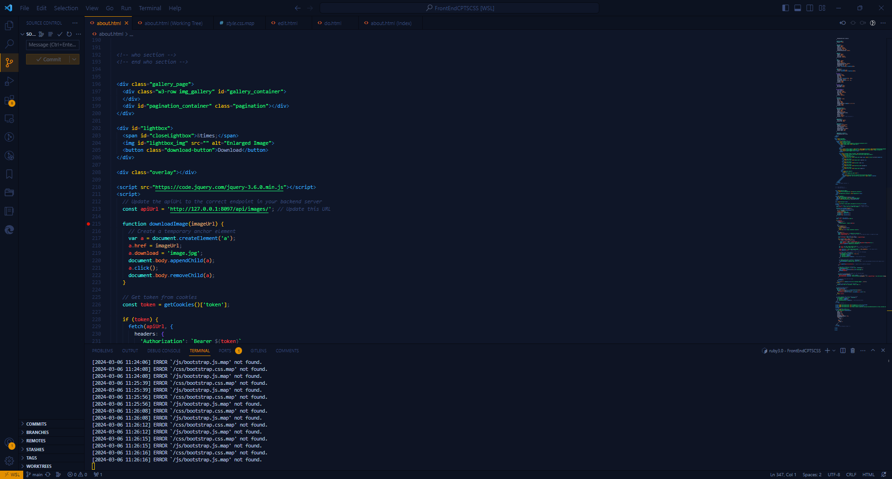The height and width of the screenshot is (479, 892).
Task: Collapse the repository section chevron
Action: (22, 34)
